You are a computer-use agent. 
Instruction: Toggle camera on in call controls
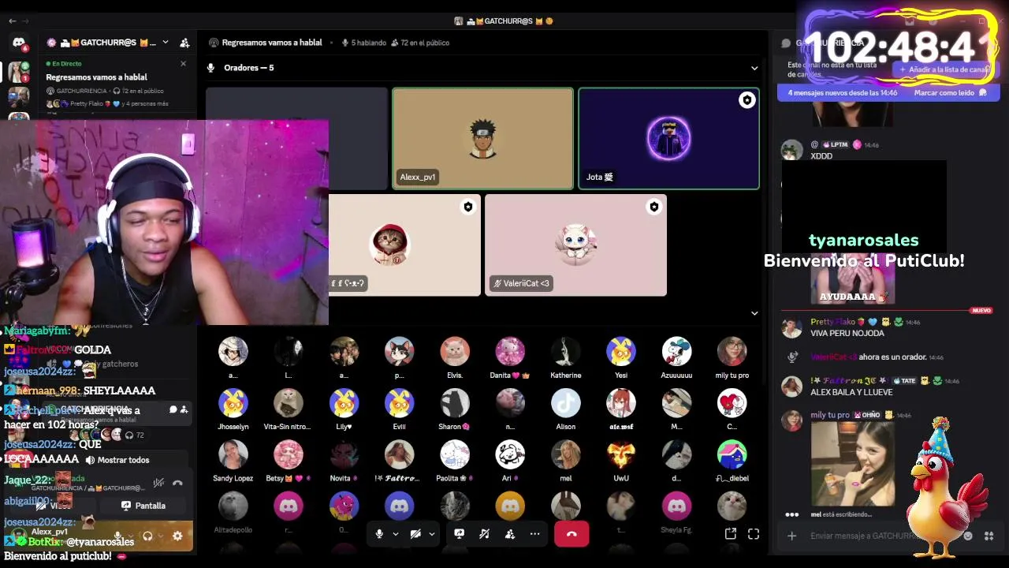point(415,534)
